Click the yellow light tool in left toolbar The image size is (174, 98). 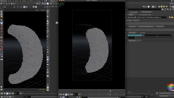[x=2, y=16]
